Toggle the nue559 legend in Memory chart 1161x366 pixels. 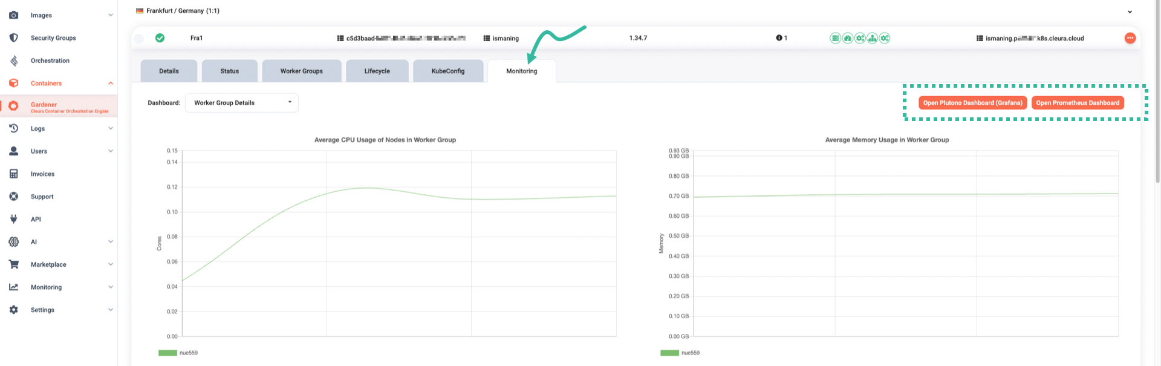tap(680, 353)
